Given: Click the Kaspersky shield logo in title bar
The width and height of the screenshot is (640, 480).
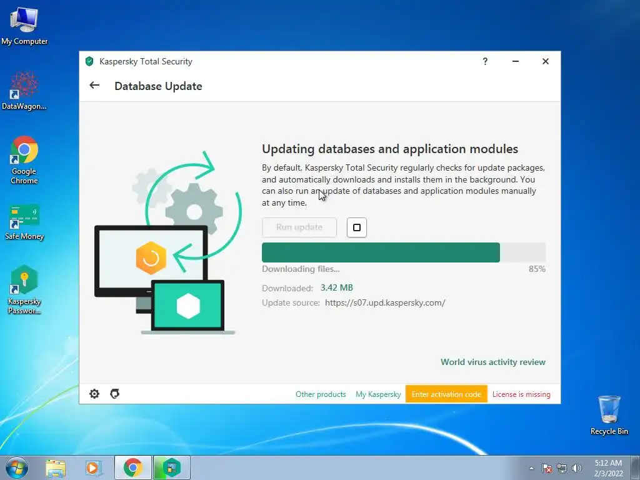Looking at the screenshot, I should coord(89,61).
